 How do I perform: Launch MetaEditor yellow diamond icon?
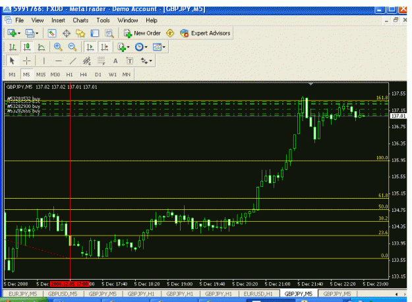170,33
